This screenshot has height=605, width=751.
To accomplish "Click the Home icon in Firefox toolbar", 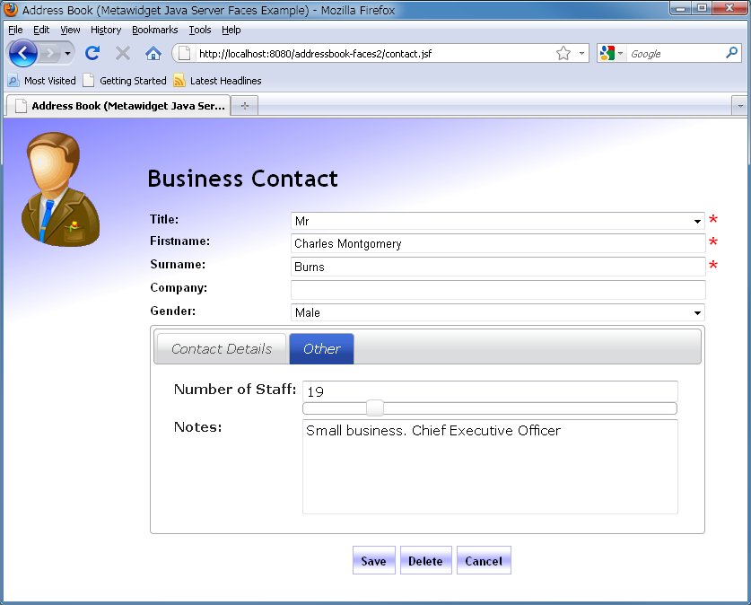I will (x=153, y=53).
